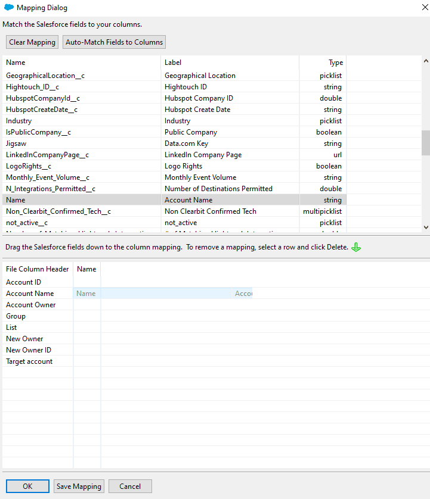Sort by the Label column header
Screen dimensions: 430x499
point(173,63)
